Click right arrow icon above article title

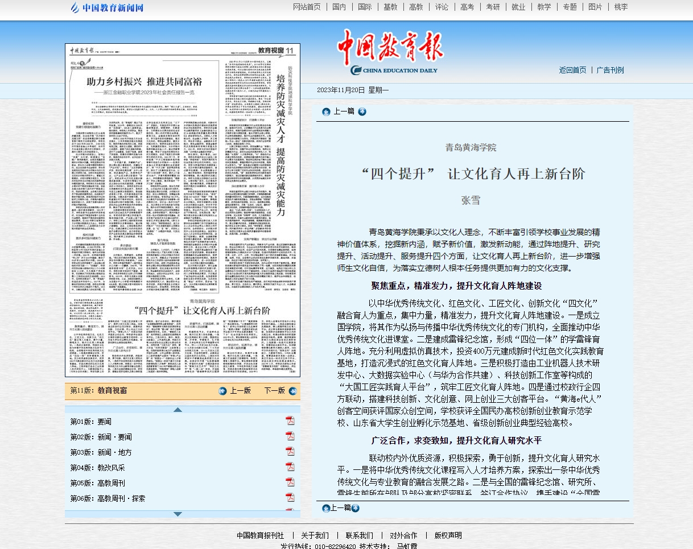click(x=362, y=112)
